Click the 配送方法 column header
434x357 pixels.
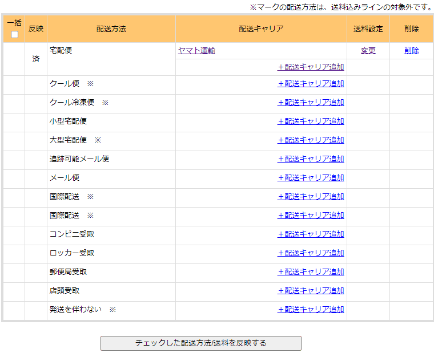point(111,29)
